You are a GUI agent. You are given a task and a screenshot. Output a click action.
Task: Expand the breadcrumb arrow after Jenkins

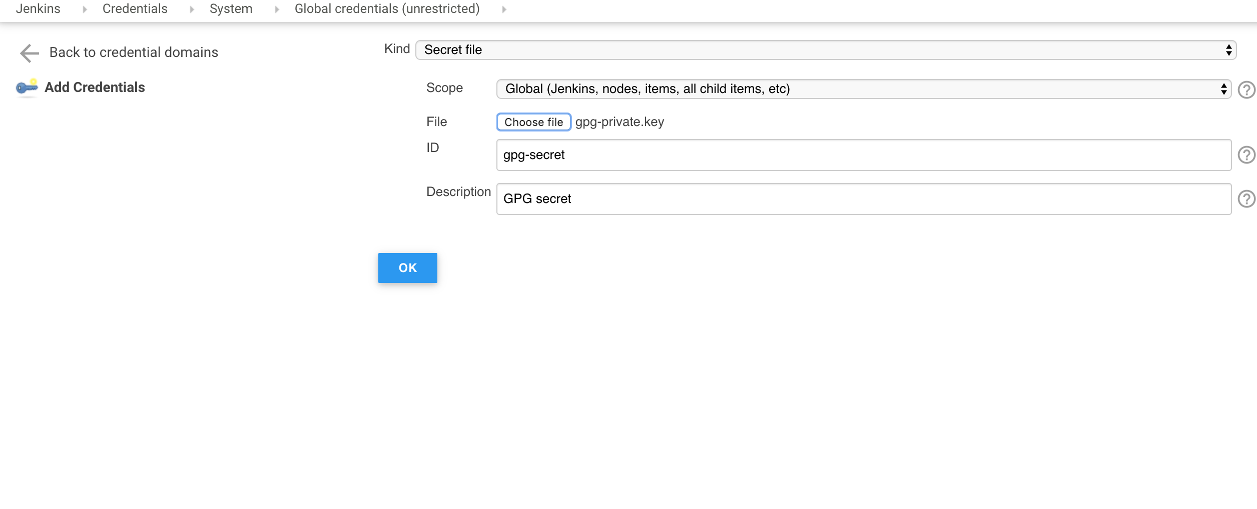pos(85,9)
